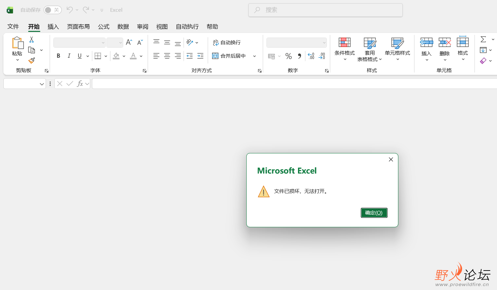Image resolution: width=497 pixels, height=290 pixels.
Task: Click the format painter brush icon
Action: [32, 60]
